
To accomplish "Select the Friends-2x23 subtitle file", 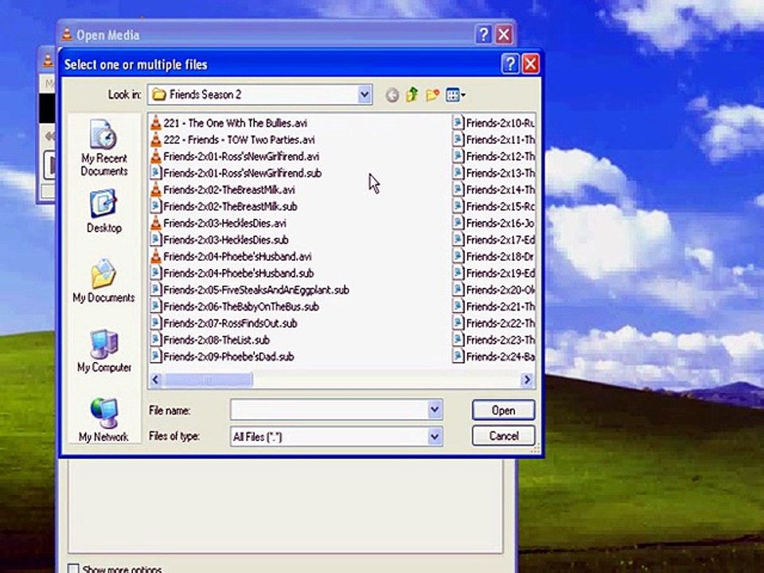I will pos(493,340).
